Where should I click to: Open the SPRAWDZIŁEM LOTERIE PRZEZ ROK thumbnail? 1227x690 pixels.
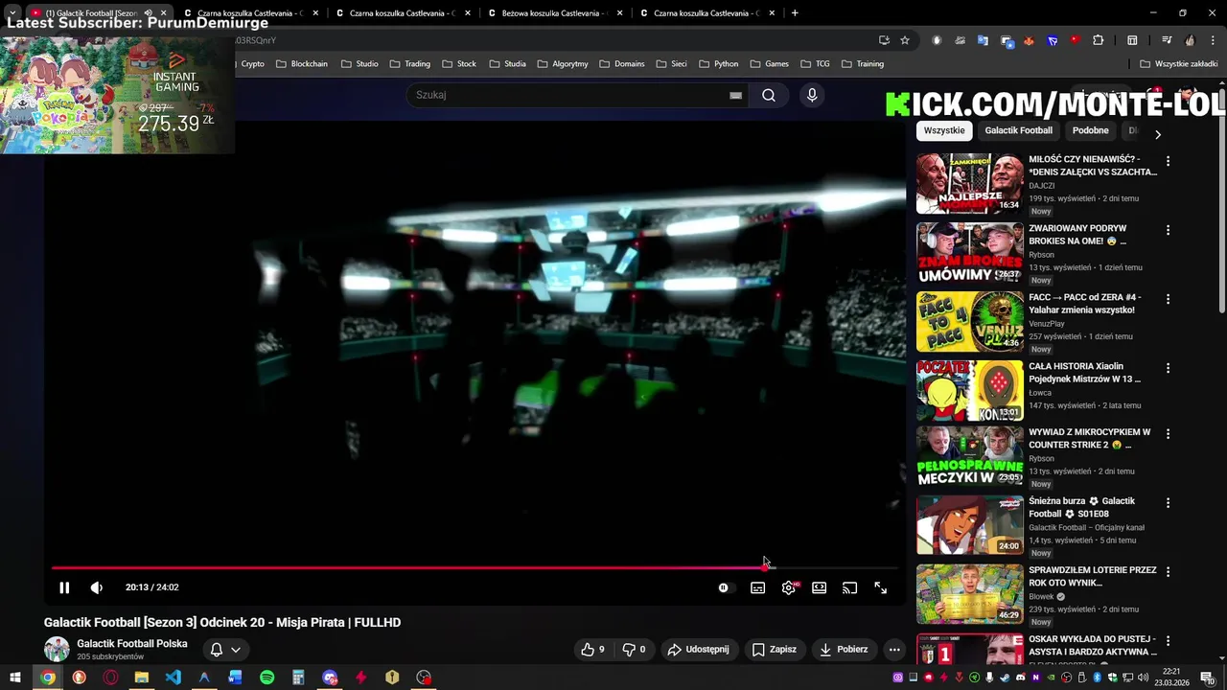click(x=969, y=594)
